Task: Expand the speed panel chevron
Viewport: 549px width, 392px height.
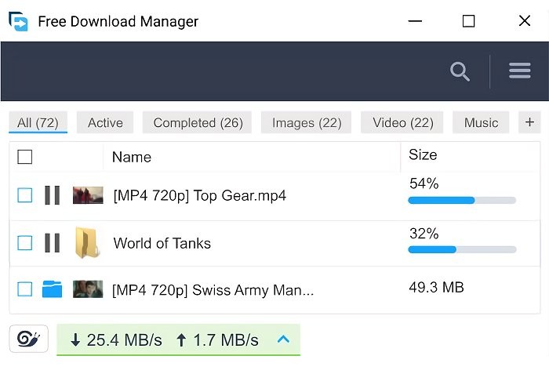Action: [x=284, y=339]
